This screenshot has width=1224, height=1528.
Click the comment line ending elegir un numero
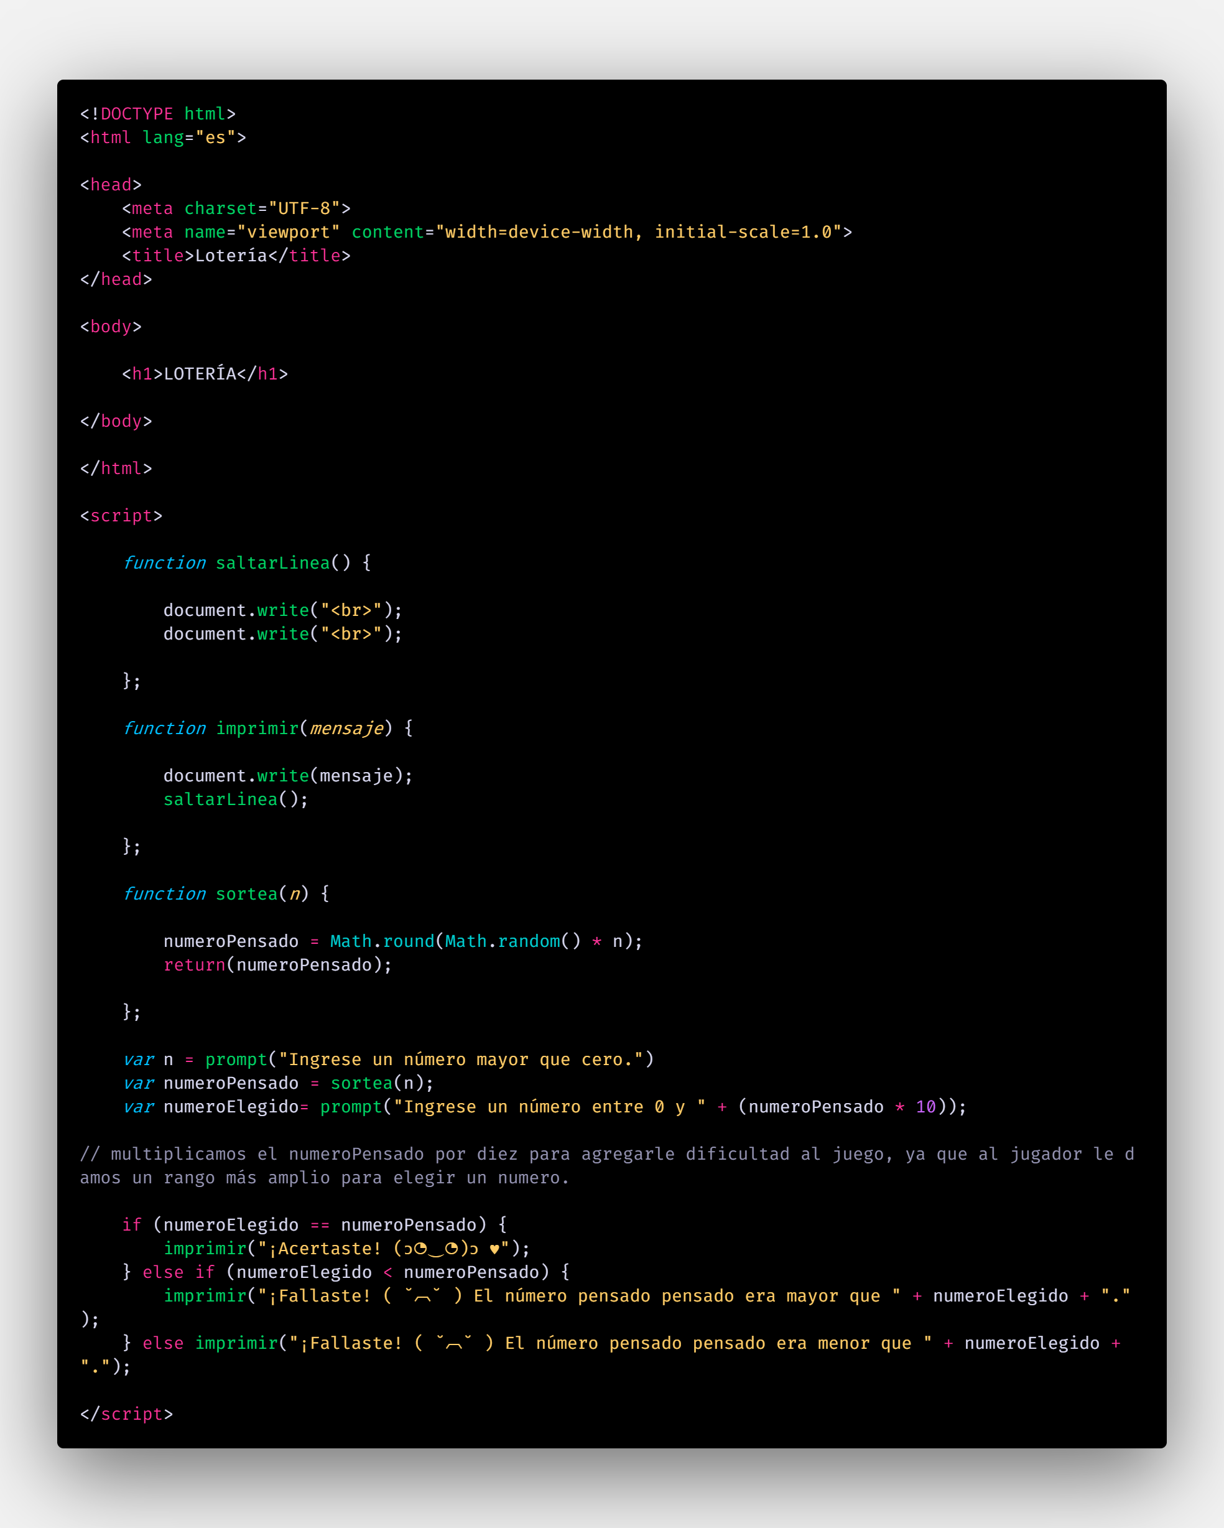coord(325,1178)
